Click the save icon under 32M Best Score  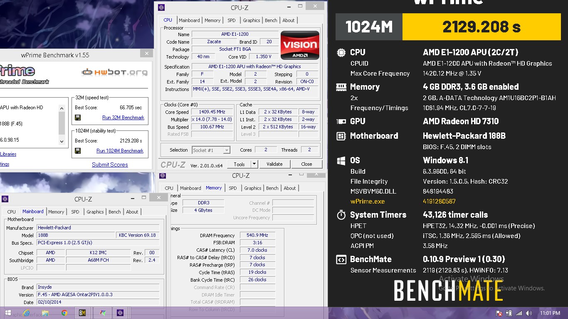(78, 118)
